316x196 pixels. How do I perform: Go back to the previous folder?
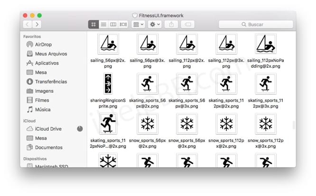(x=28, y=24)
